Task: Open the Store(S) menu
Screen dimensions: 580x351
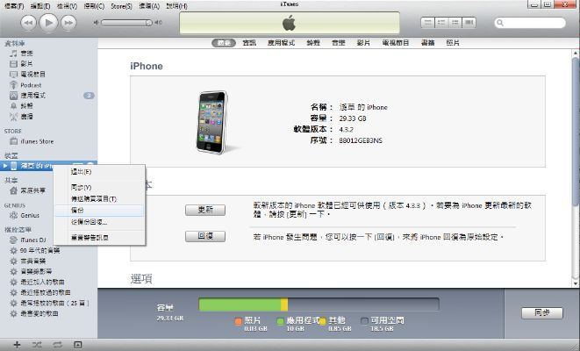Action: pyautogui.click(x=121, y=6)
